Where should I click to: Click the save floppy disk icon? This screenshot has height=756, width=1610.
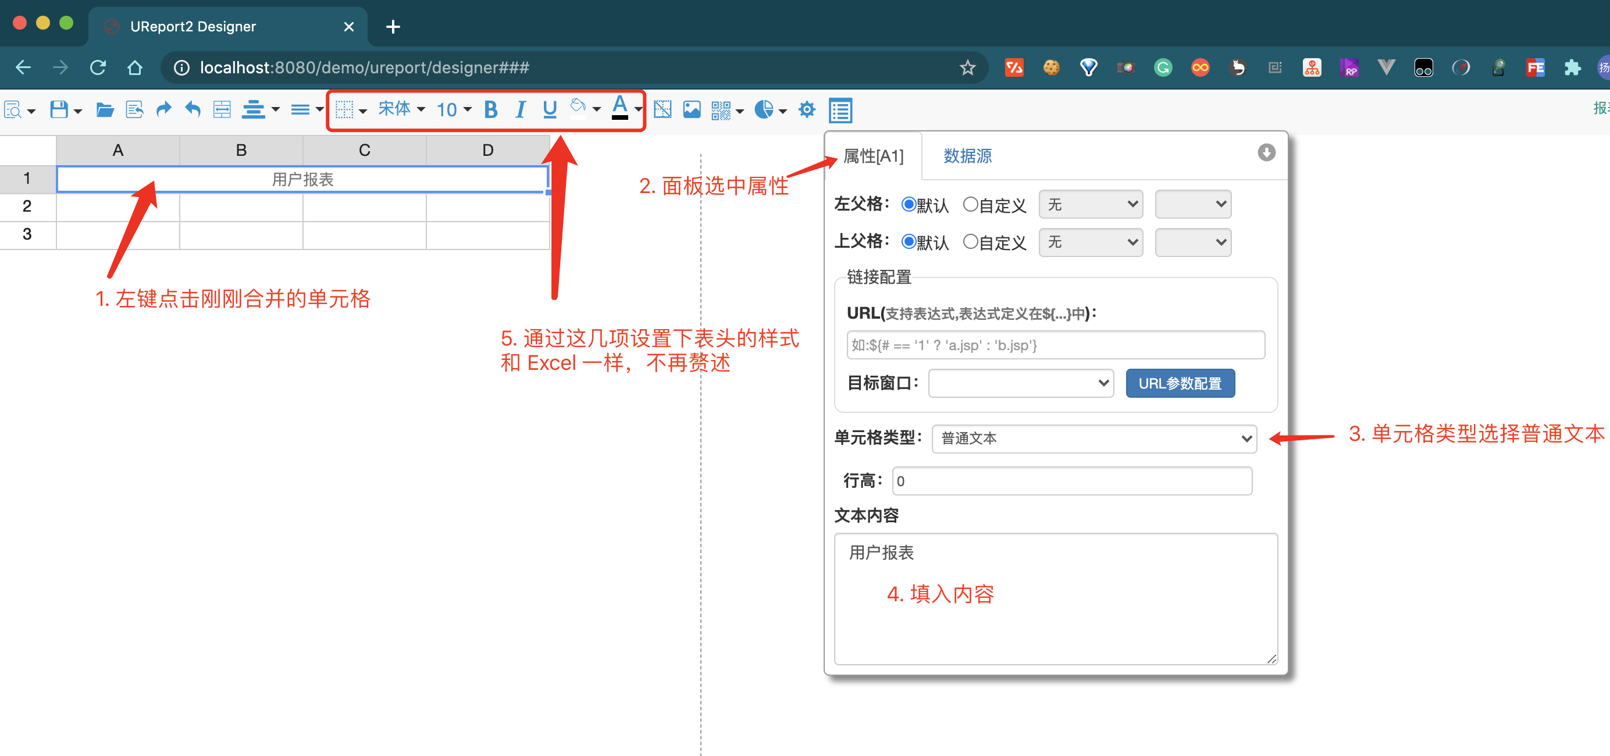click(59, 110)
